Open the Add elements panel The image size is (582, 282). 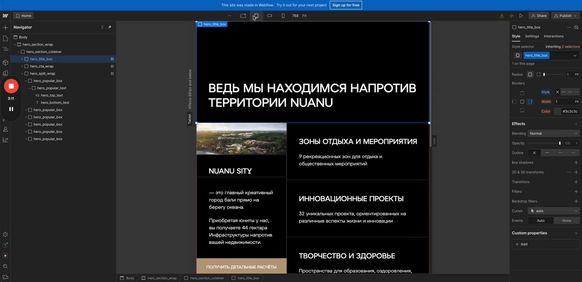(x=5, y=28)
